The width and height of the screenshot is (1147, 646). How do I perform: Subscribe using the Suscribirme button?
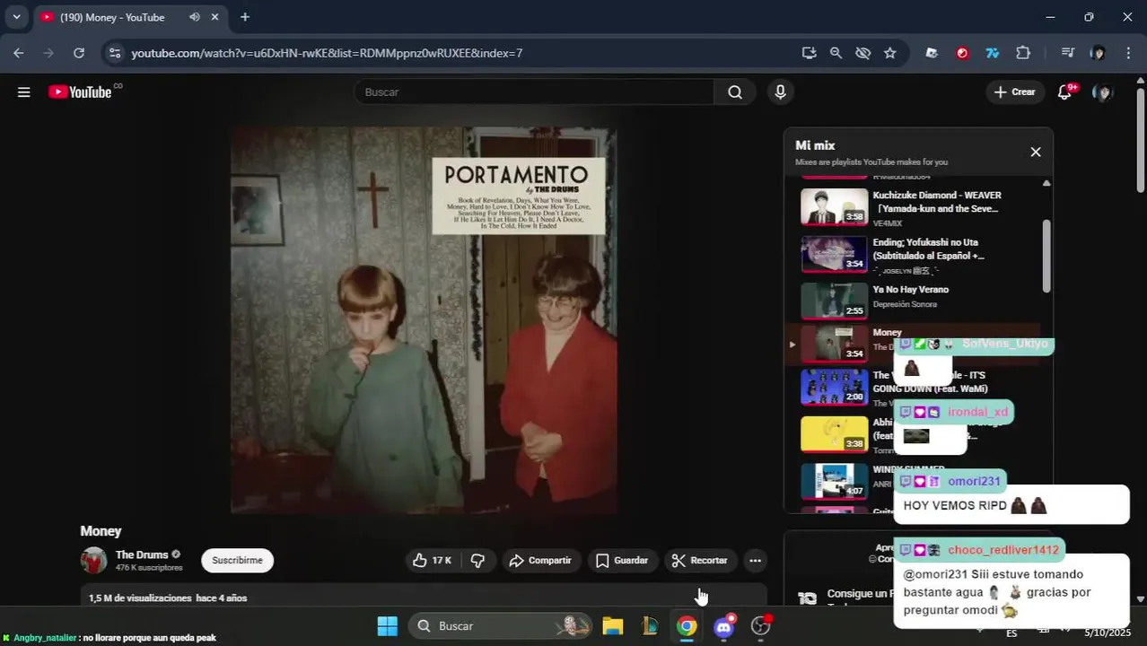pos(237,560)
